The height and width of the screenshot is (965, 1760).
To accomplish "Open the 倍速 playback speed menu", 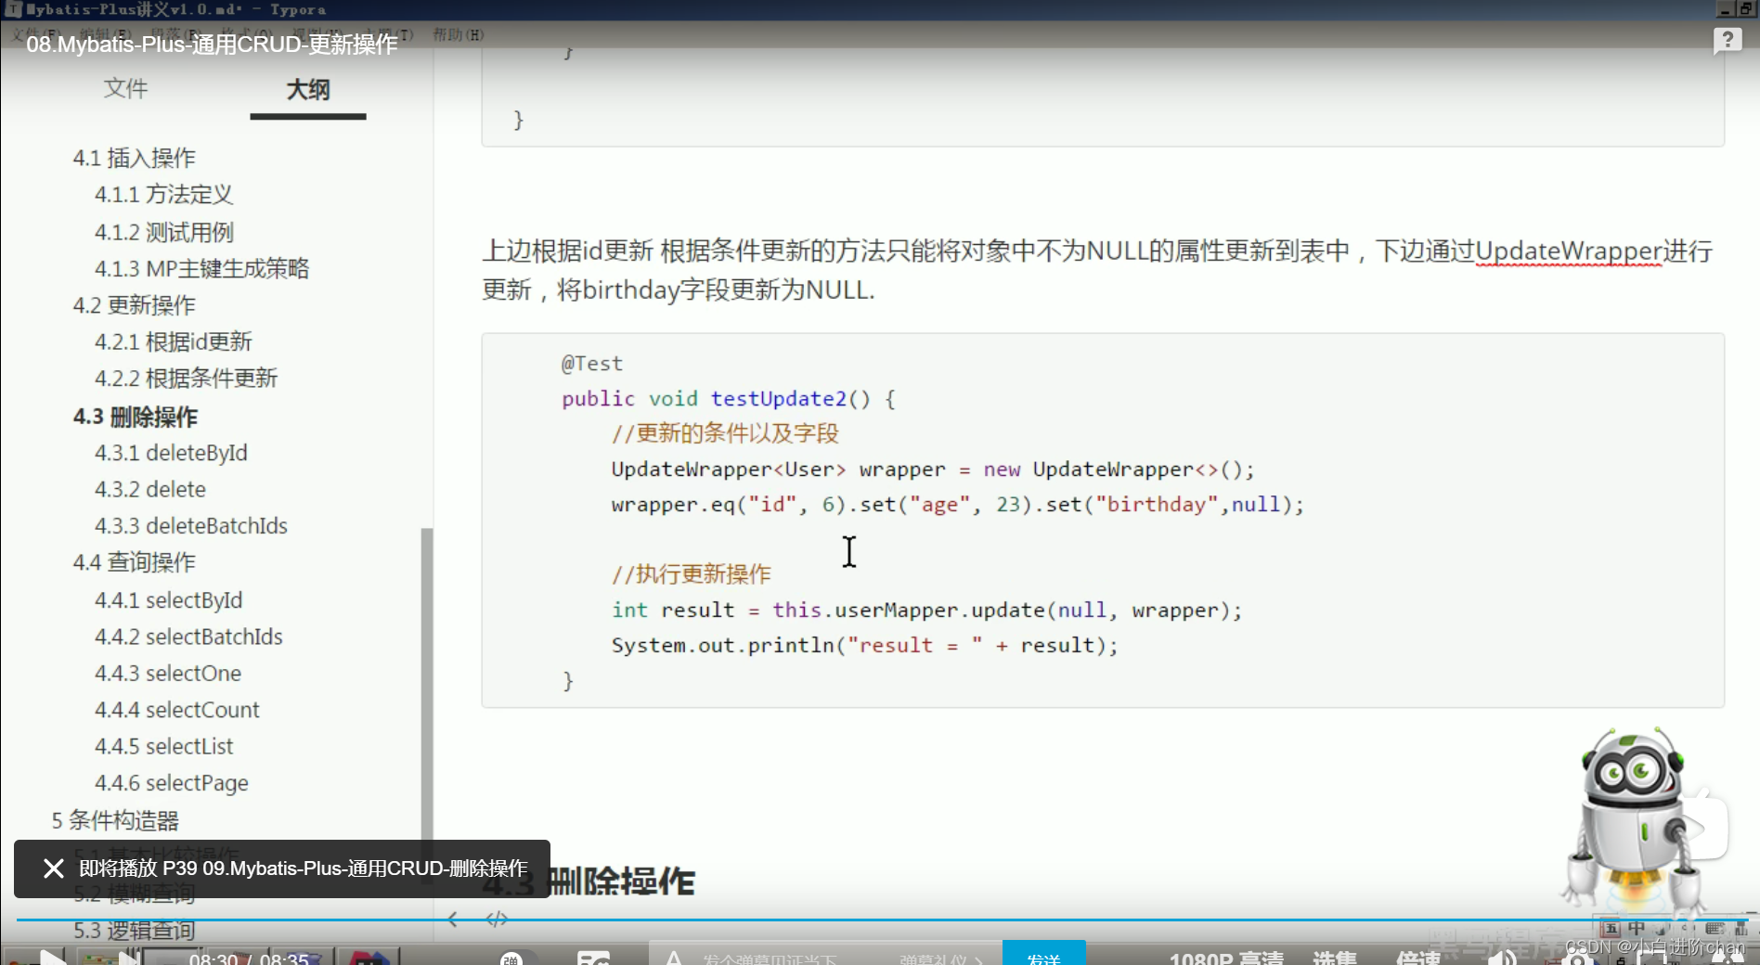I will point(1418,958).
